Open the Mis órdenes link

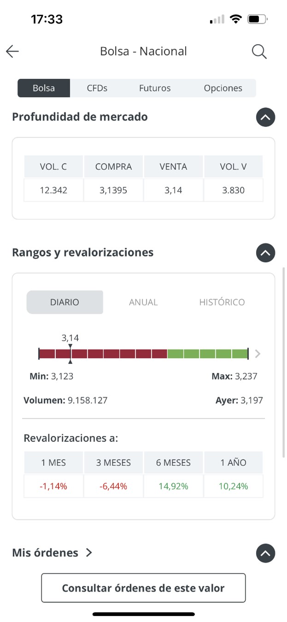pyautogui.click(x=52, y=552)
